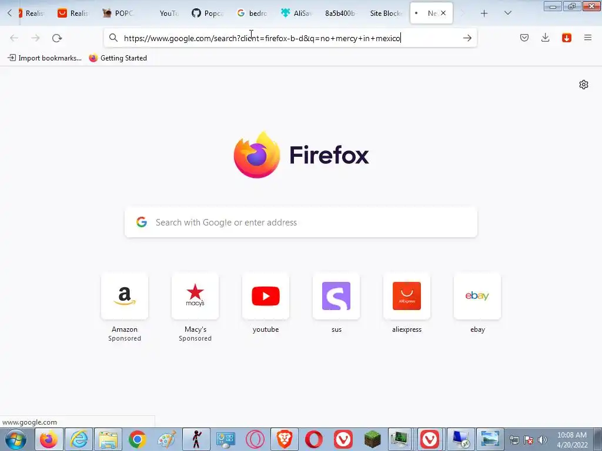Open the Control Panel taskbar icon
The height and width of the screenshot is (451, 602).
click(225, 439)
